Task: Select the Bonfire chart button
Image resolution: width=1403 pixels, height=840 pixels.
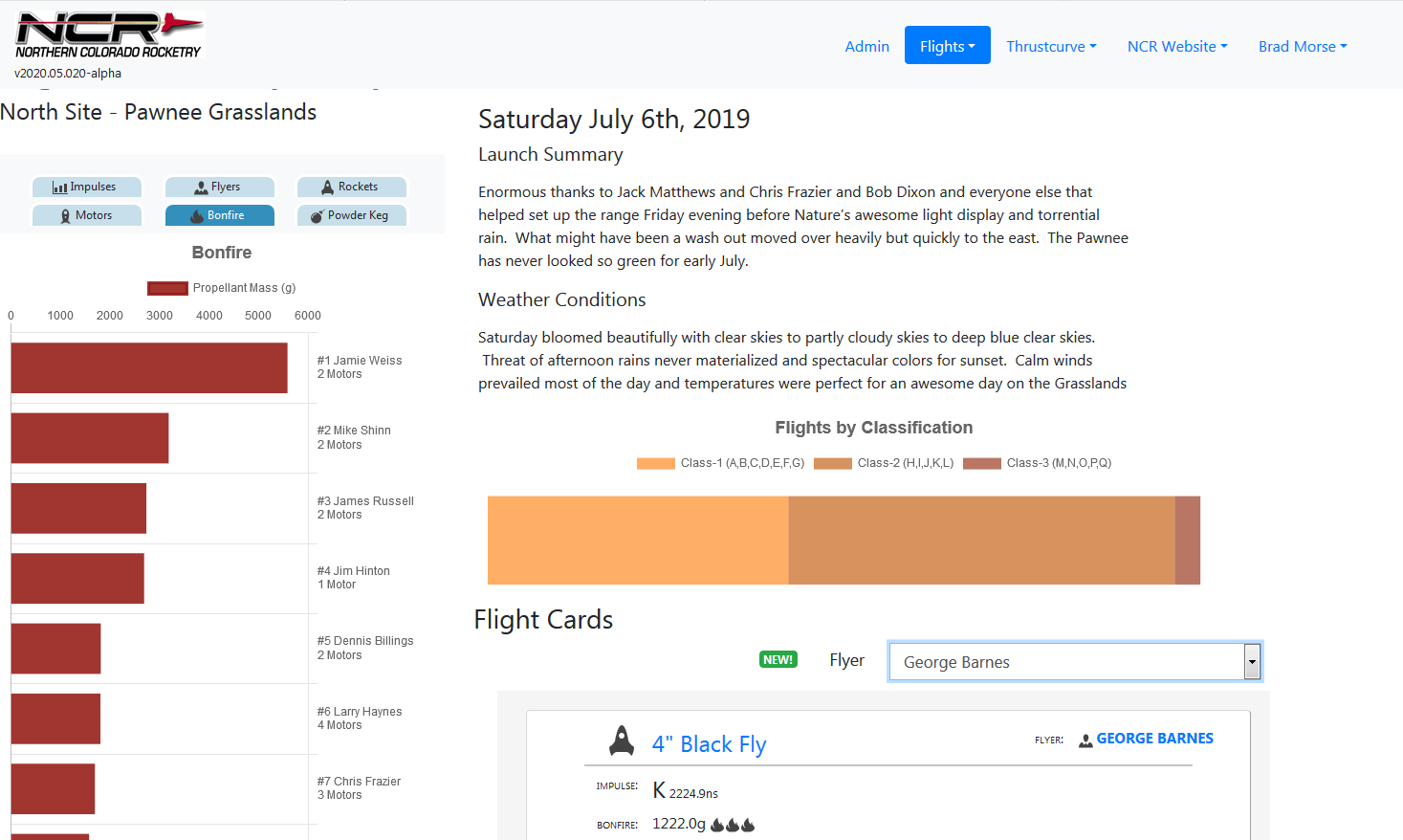Action: [219, 216]
